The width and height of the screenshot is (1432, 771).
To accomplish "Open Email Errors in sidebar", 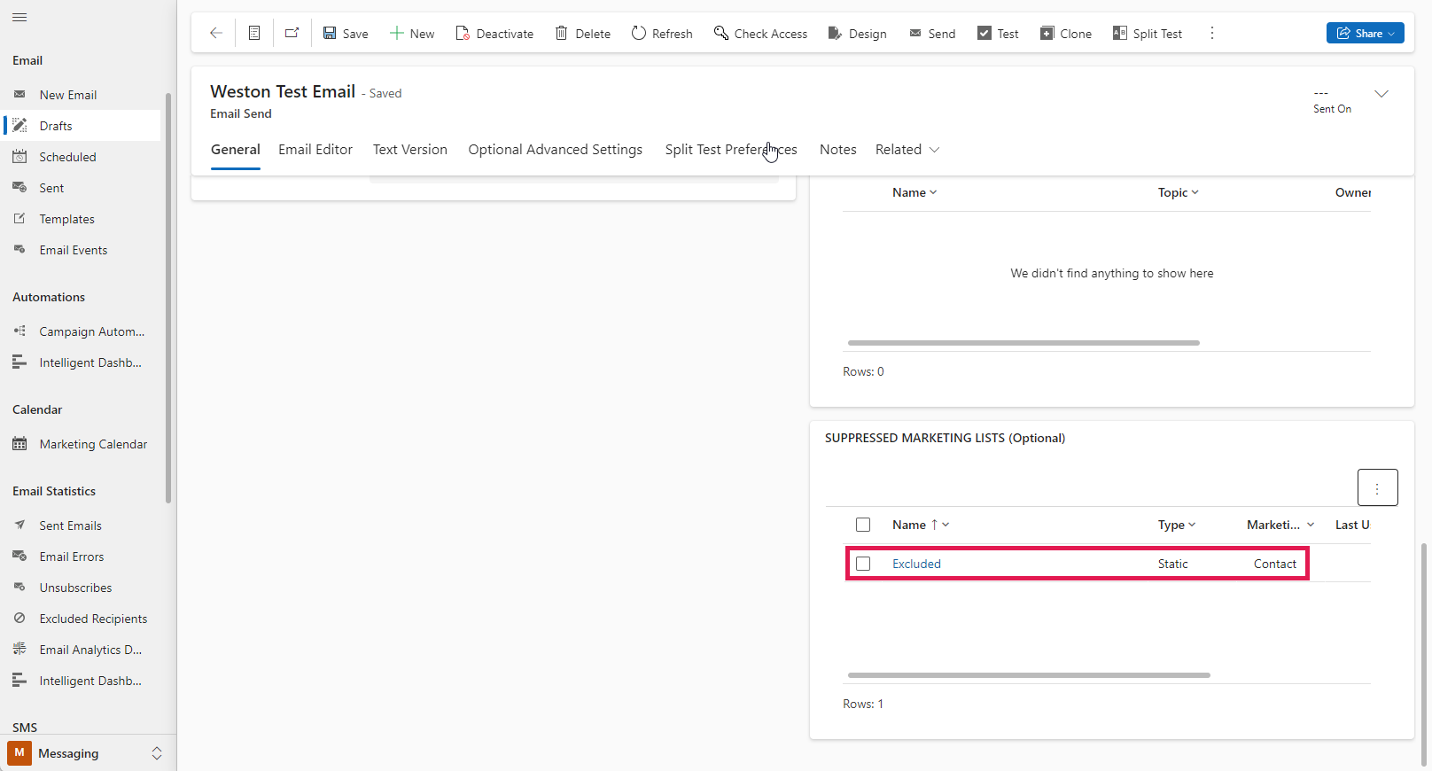I will [x=82, y=557].
